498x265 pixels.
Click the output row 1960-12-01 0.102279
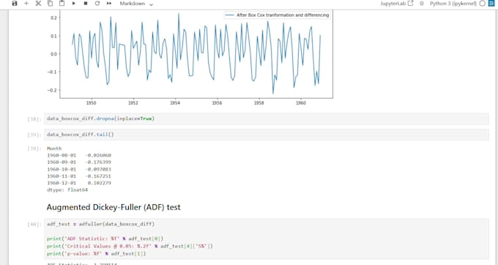tap(79, 183)
